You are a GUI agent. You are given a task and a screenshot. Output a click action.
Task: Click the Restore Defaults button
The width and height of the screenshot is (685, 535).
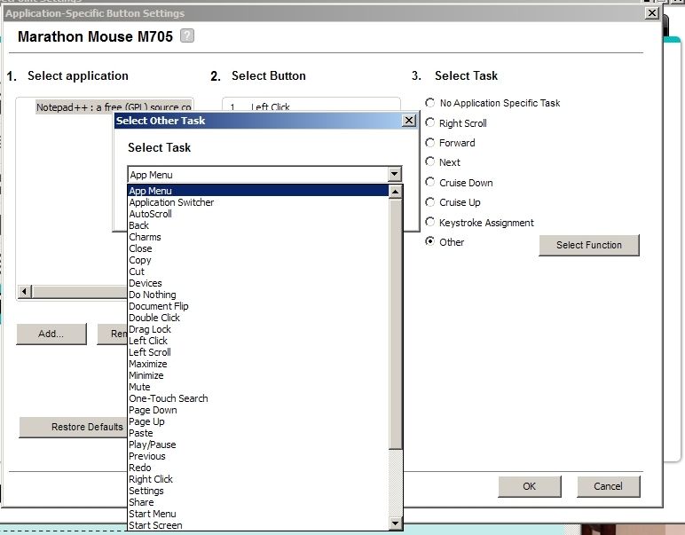74,427
